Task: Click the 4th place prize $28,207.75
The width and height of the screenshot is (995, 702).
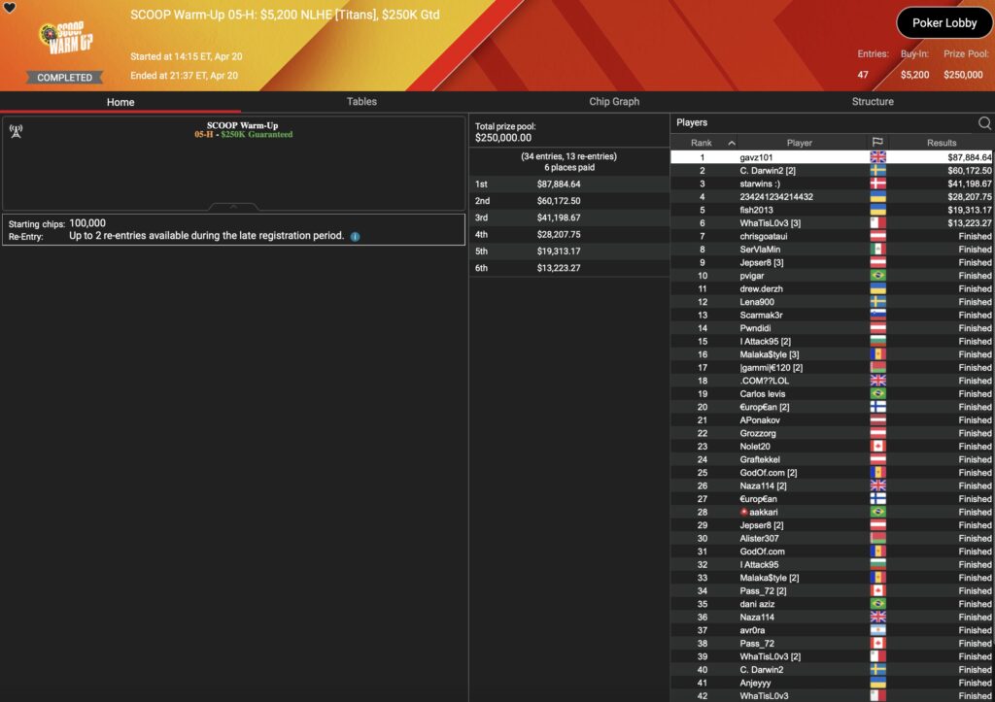Action: 559,235
